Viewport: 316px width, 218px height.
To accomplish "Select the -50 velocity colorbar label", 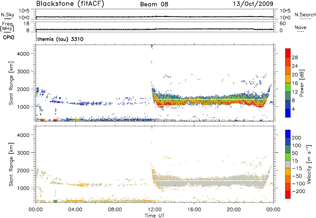I will click(x=297, y=176).
